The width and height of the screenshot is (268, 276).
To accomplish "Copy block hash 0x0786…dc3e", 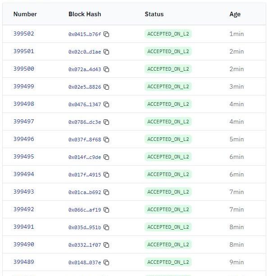I will [106, 122].
